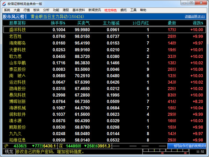
Task: Click the 钱龙 label in bottom bar
Action: [x=9, y=152]
